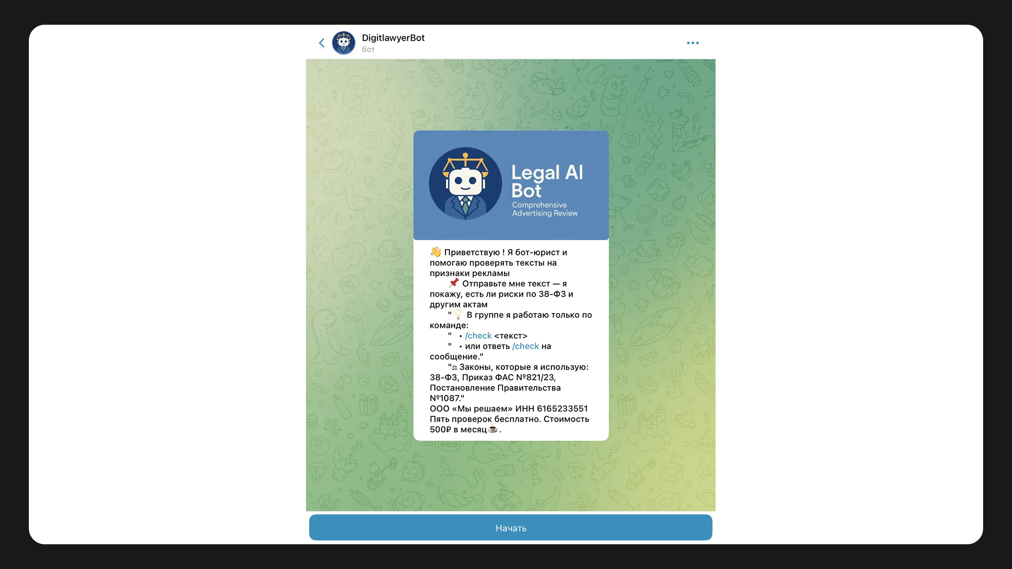Click the "Приветствую ! Я бот-юрист и" greeting line
The width and height of the screenshot is (1012, 569).
click(x=506, y=252)
